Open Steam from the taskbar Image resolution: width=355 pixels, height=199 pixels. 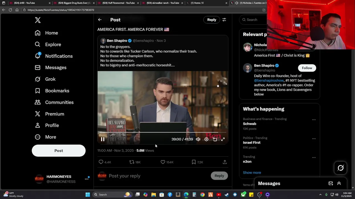227,195
